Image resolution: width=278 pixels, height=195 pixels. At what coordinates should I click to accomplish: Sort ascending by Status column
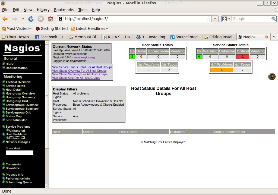point(96,131)
